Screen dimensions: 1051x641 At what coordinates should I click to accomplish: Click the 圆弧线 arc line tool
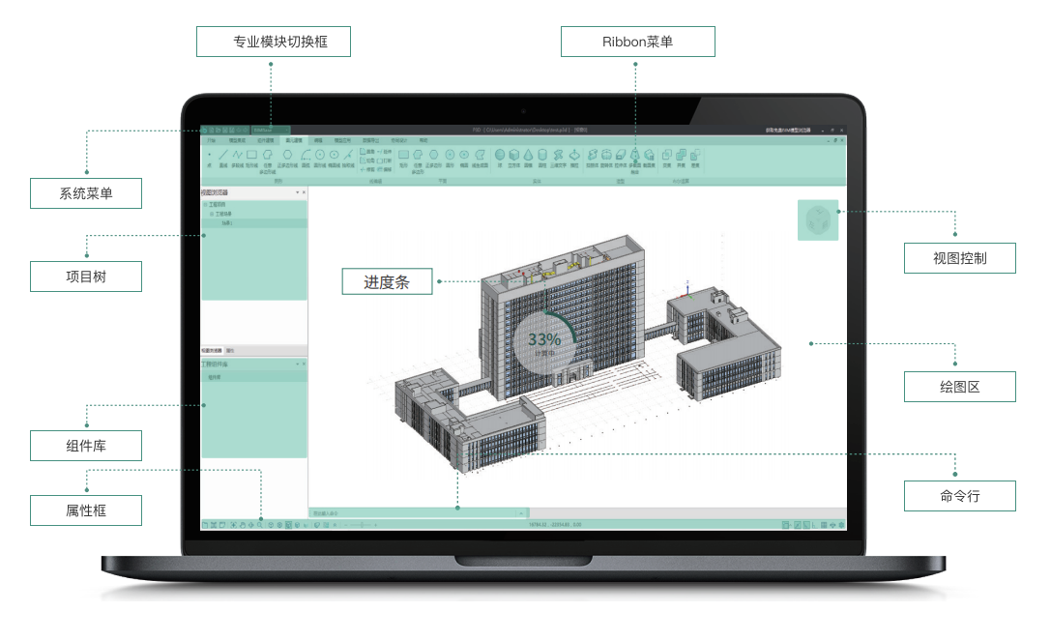pyautogui.click(x=306, y=156)
